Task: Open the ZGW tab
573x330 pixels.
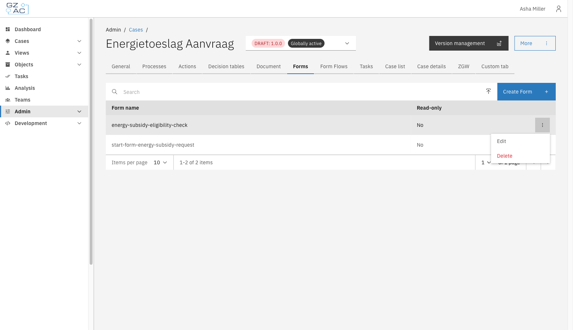Action: [x=464, y=66]
